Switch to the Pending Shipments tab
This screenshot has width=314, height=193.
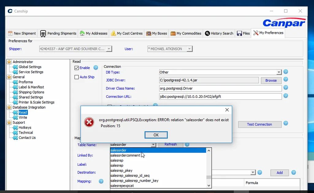(x=58, y=33)
